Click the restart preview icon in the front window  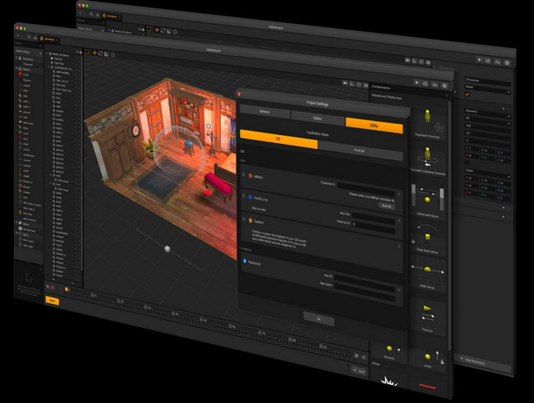click(x=425, y=84)
